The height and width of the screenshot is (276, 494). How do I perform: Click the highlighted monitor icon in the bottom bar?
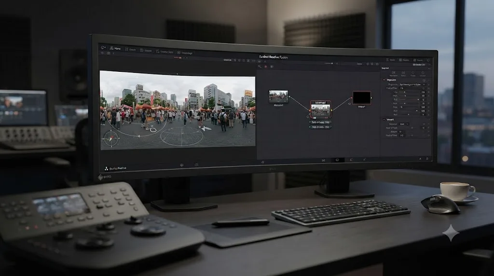coord(337,160)
